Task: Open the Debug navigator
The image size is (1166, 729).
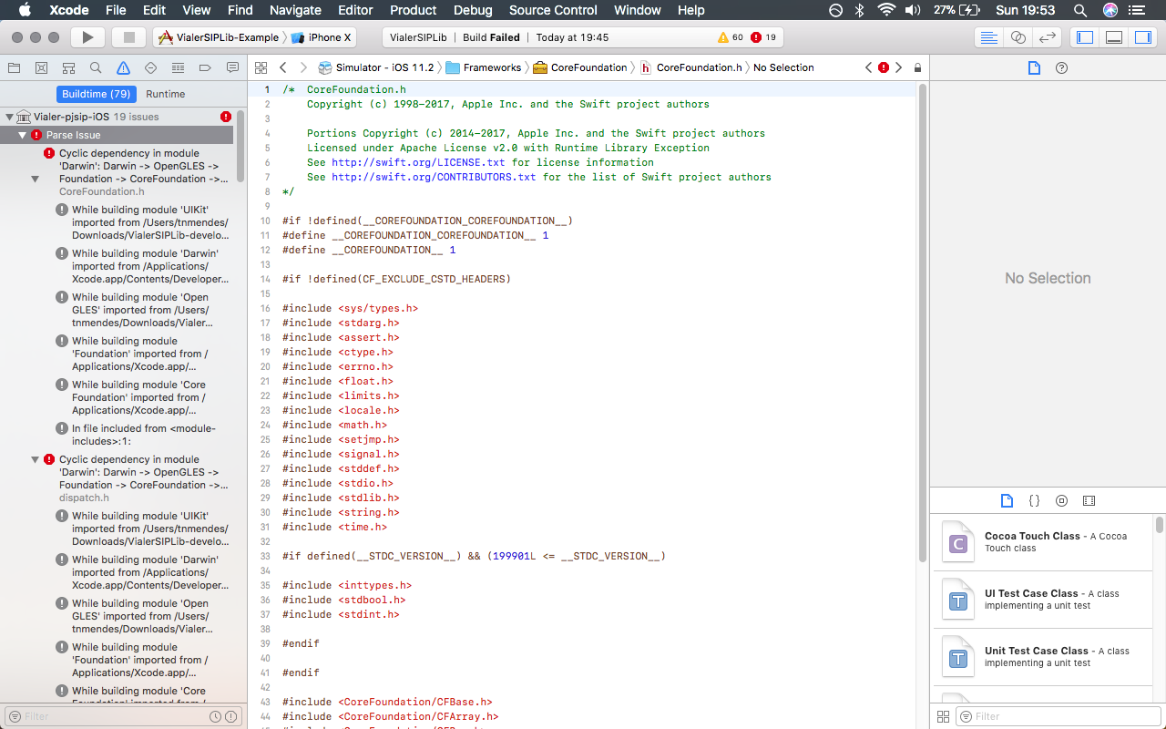Action: point(178,67)
